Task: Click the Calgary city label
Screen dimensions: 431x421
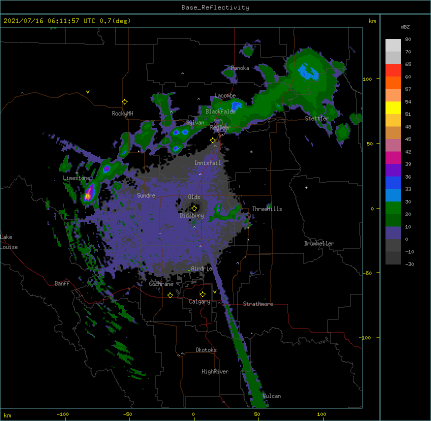Action: [199, 301]
